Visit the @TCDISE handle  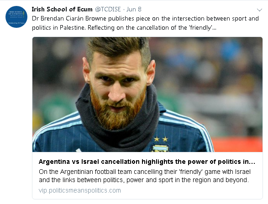tap(108, 9)
